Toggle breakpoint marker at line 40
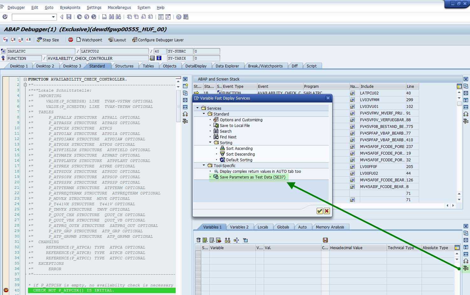 click(6, 290)
